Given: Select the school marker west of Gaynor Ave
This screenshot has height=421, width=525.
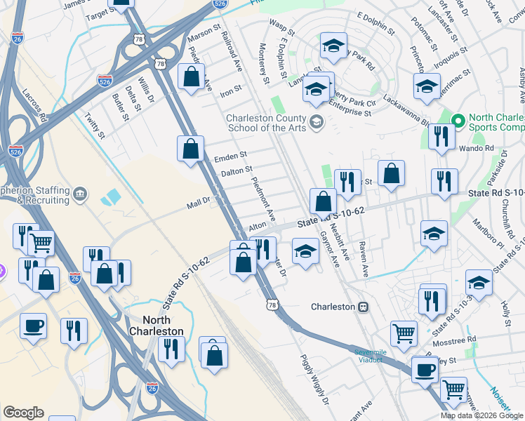Looking at the screenshot, I should [x=305, y=252].
